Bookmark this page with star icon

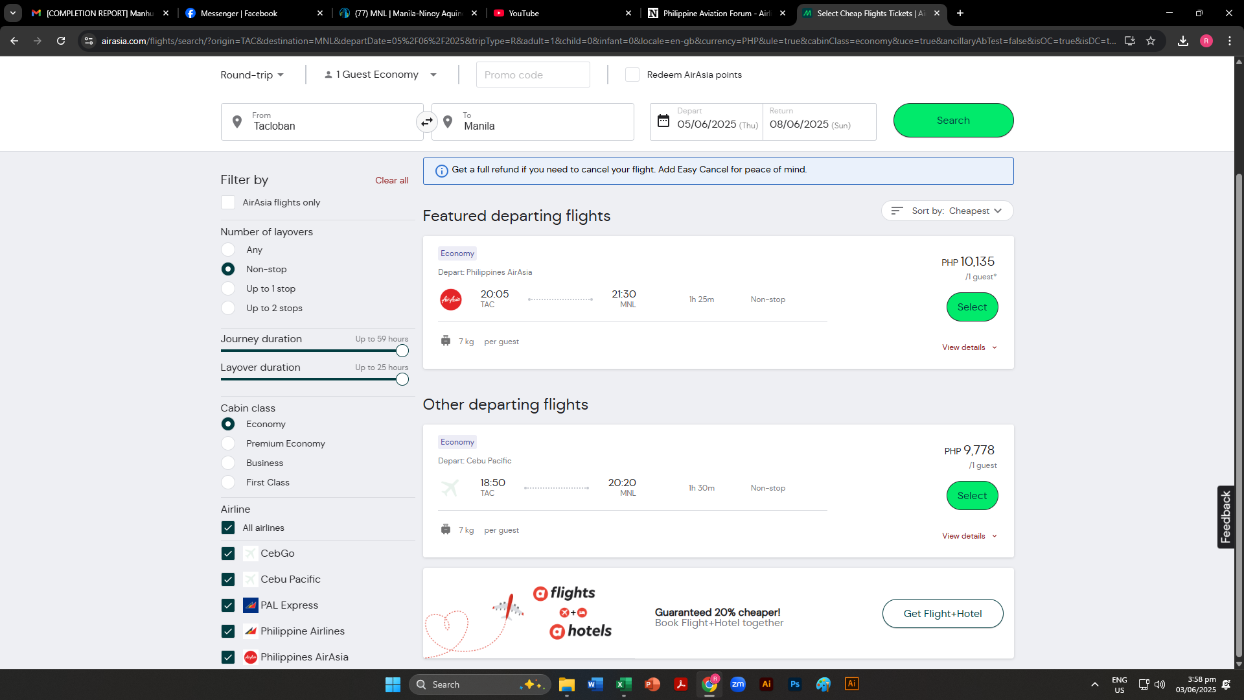coord(1151,41)
